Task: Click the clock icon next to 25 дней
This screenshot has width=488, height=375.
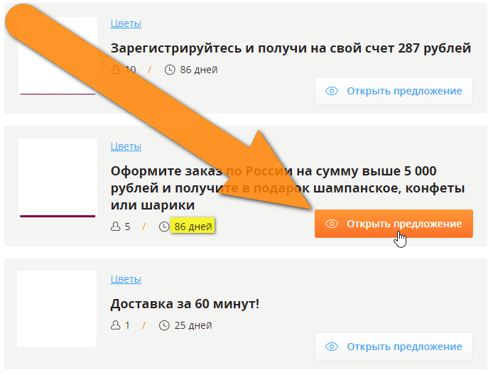Action: pyautogui.click(x=164, y=325)
